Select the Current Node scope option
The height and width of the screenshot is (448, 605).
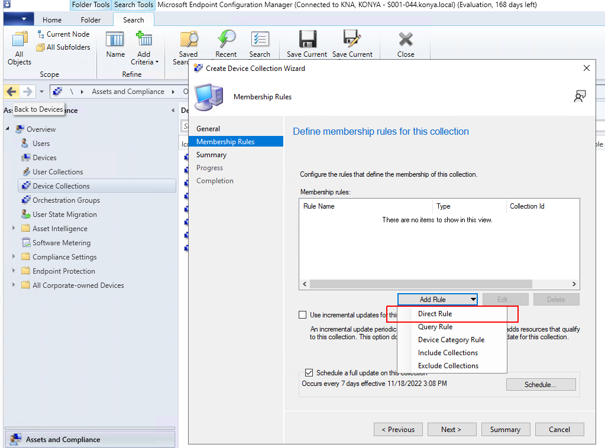pos(63,34)
